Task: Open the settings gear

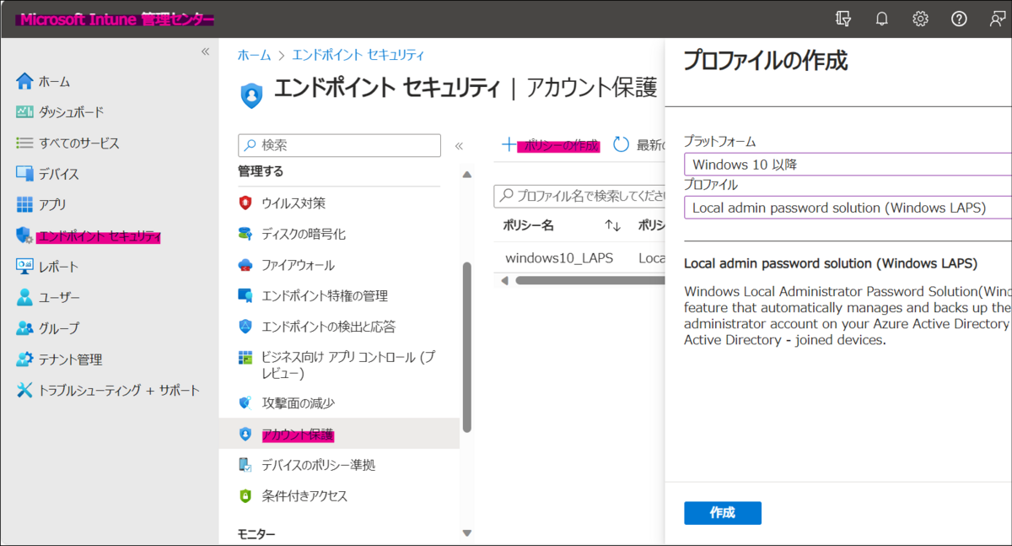Action: pos(920,18)
